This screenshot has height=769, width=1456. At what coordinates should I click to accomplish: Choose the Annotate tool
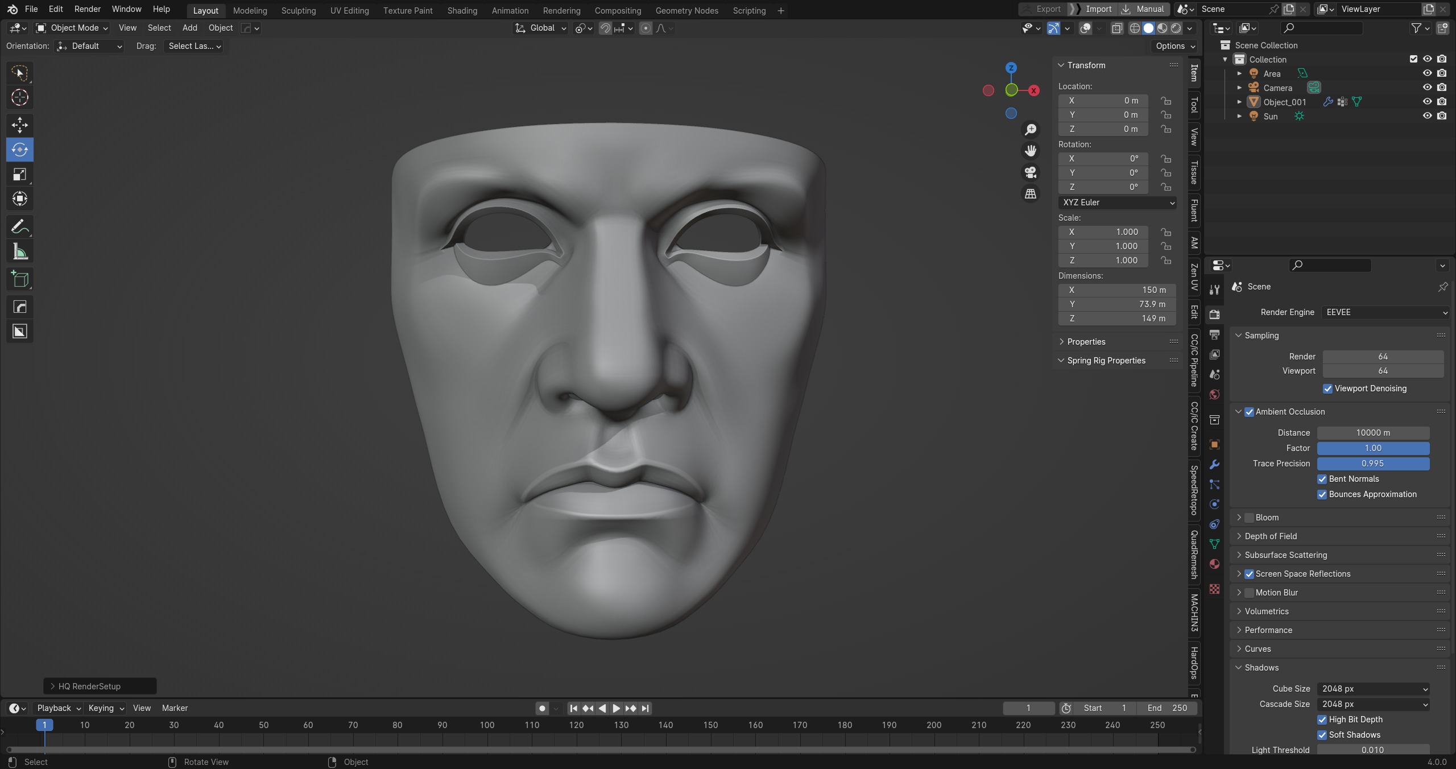click(20, 227)
